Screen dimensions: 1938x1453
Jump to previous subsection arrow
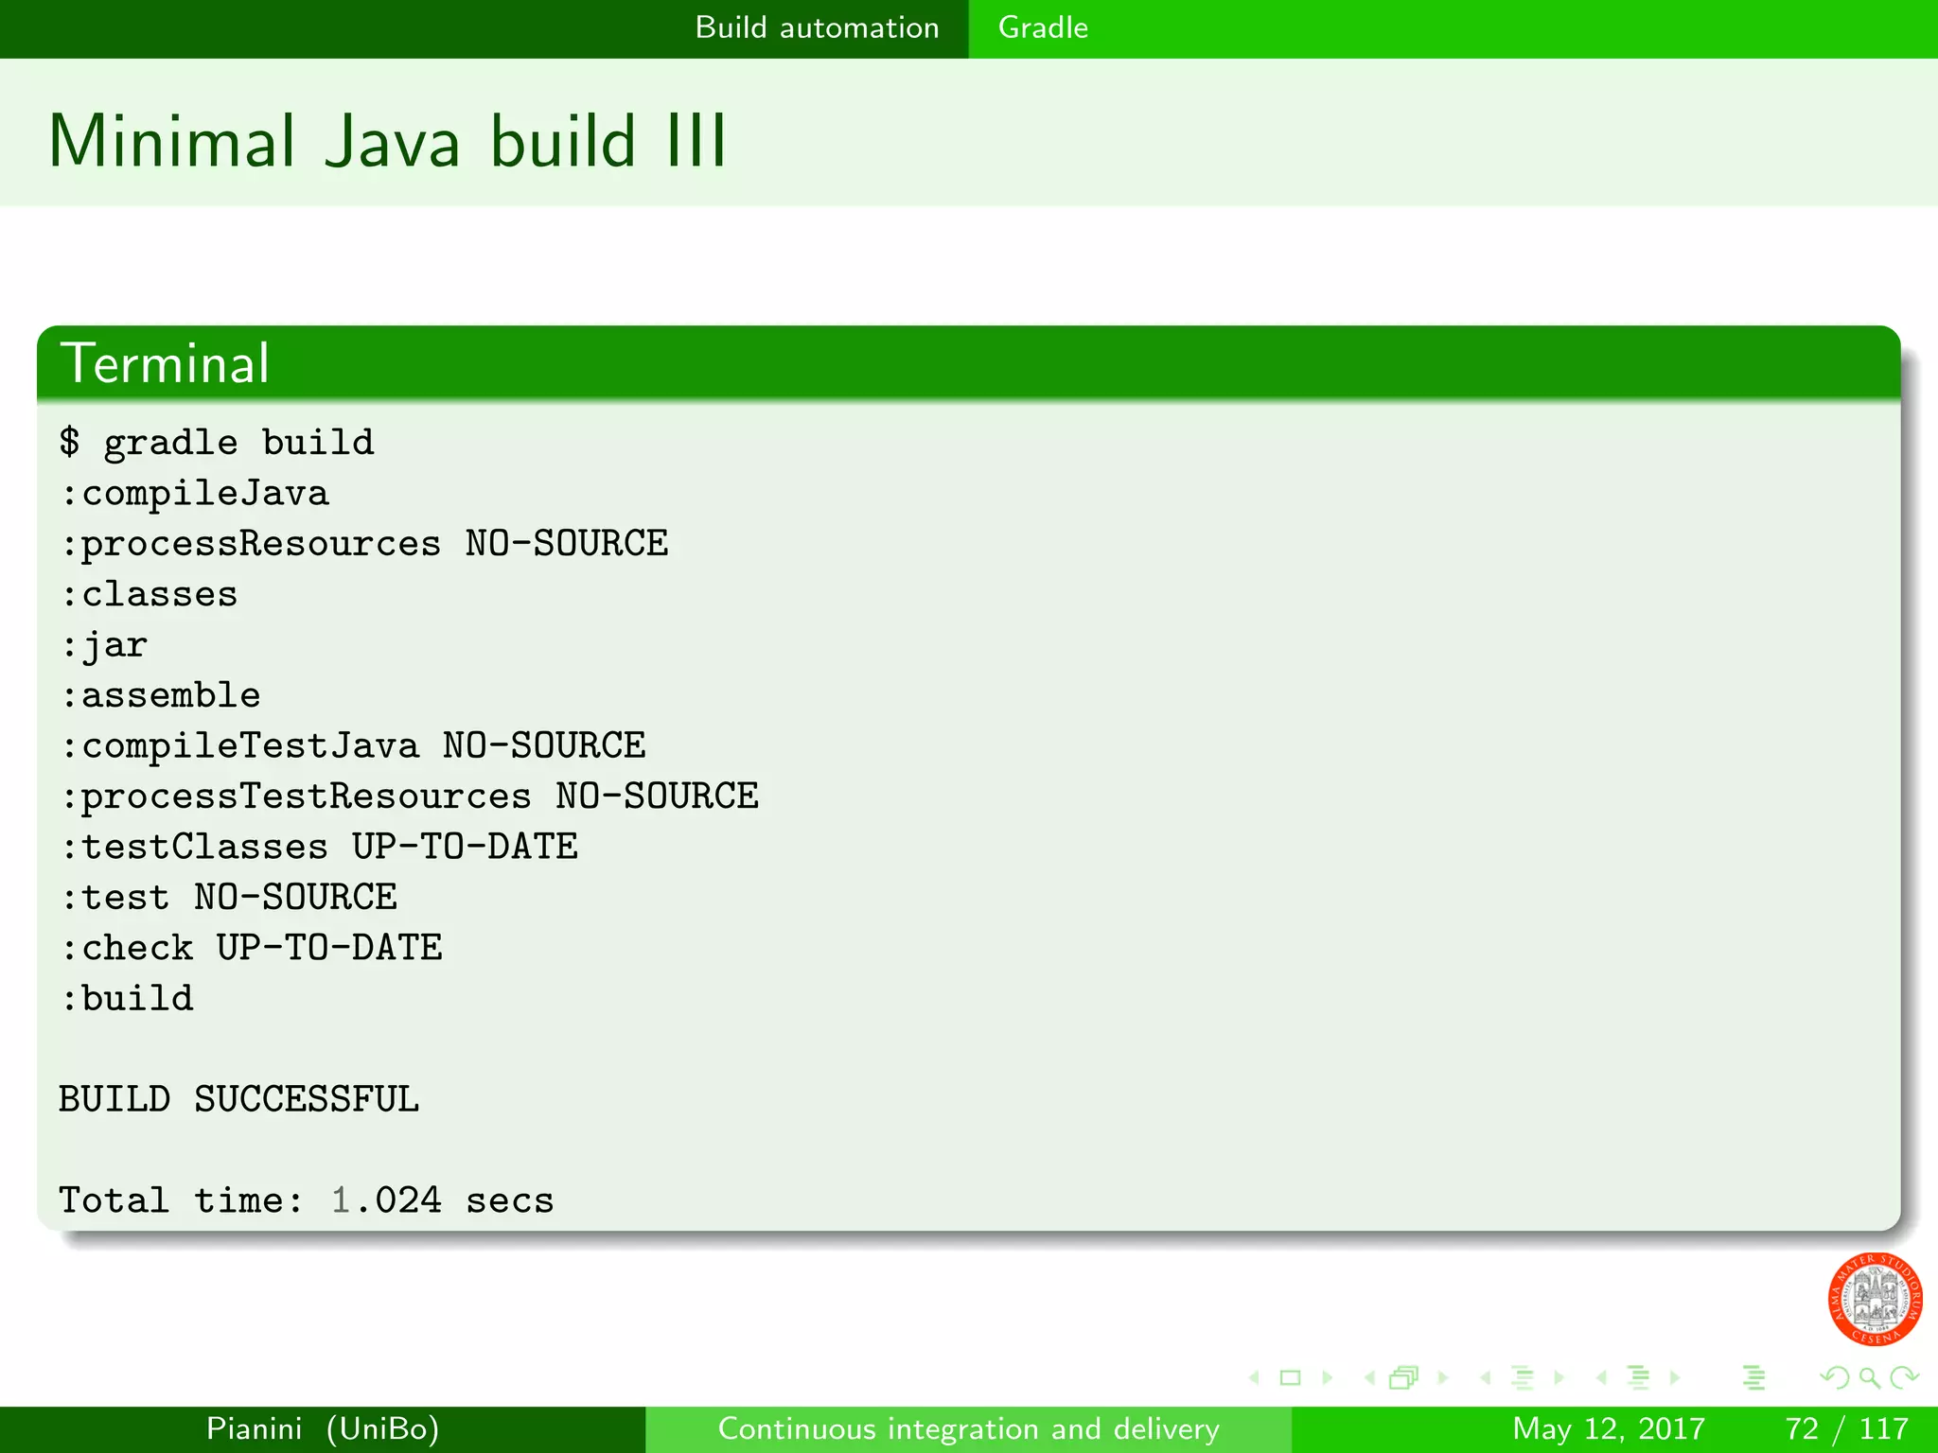[x=1486, y=1378]
